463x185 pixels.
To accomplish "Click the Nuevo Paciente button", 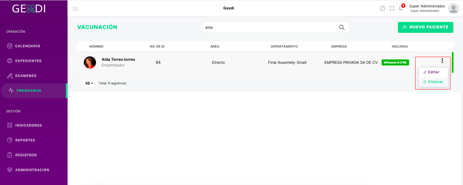I will (425, 27).
